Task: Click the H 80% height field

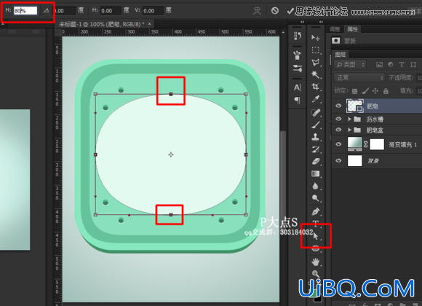Action: click(25, 10)
